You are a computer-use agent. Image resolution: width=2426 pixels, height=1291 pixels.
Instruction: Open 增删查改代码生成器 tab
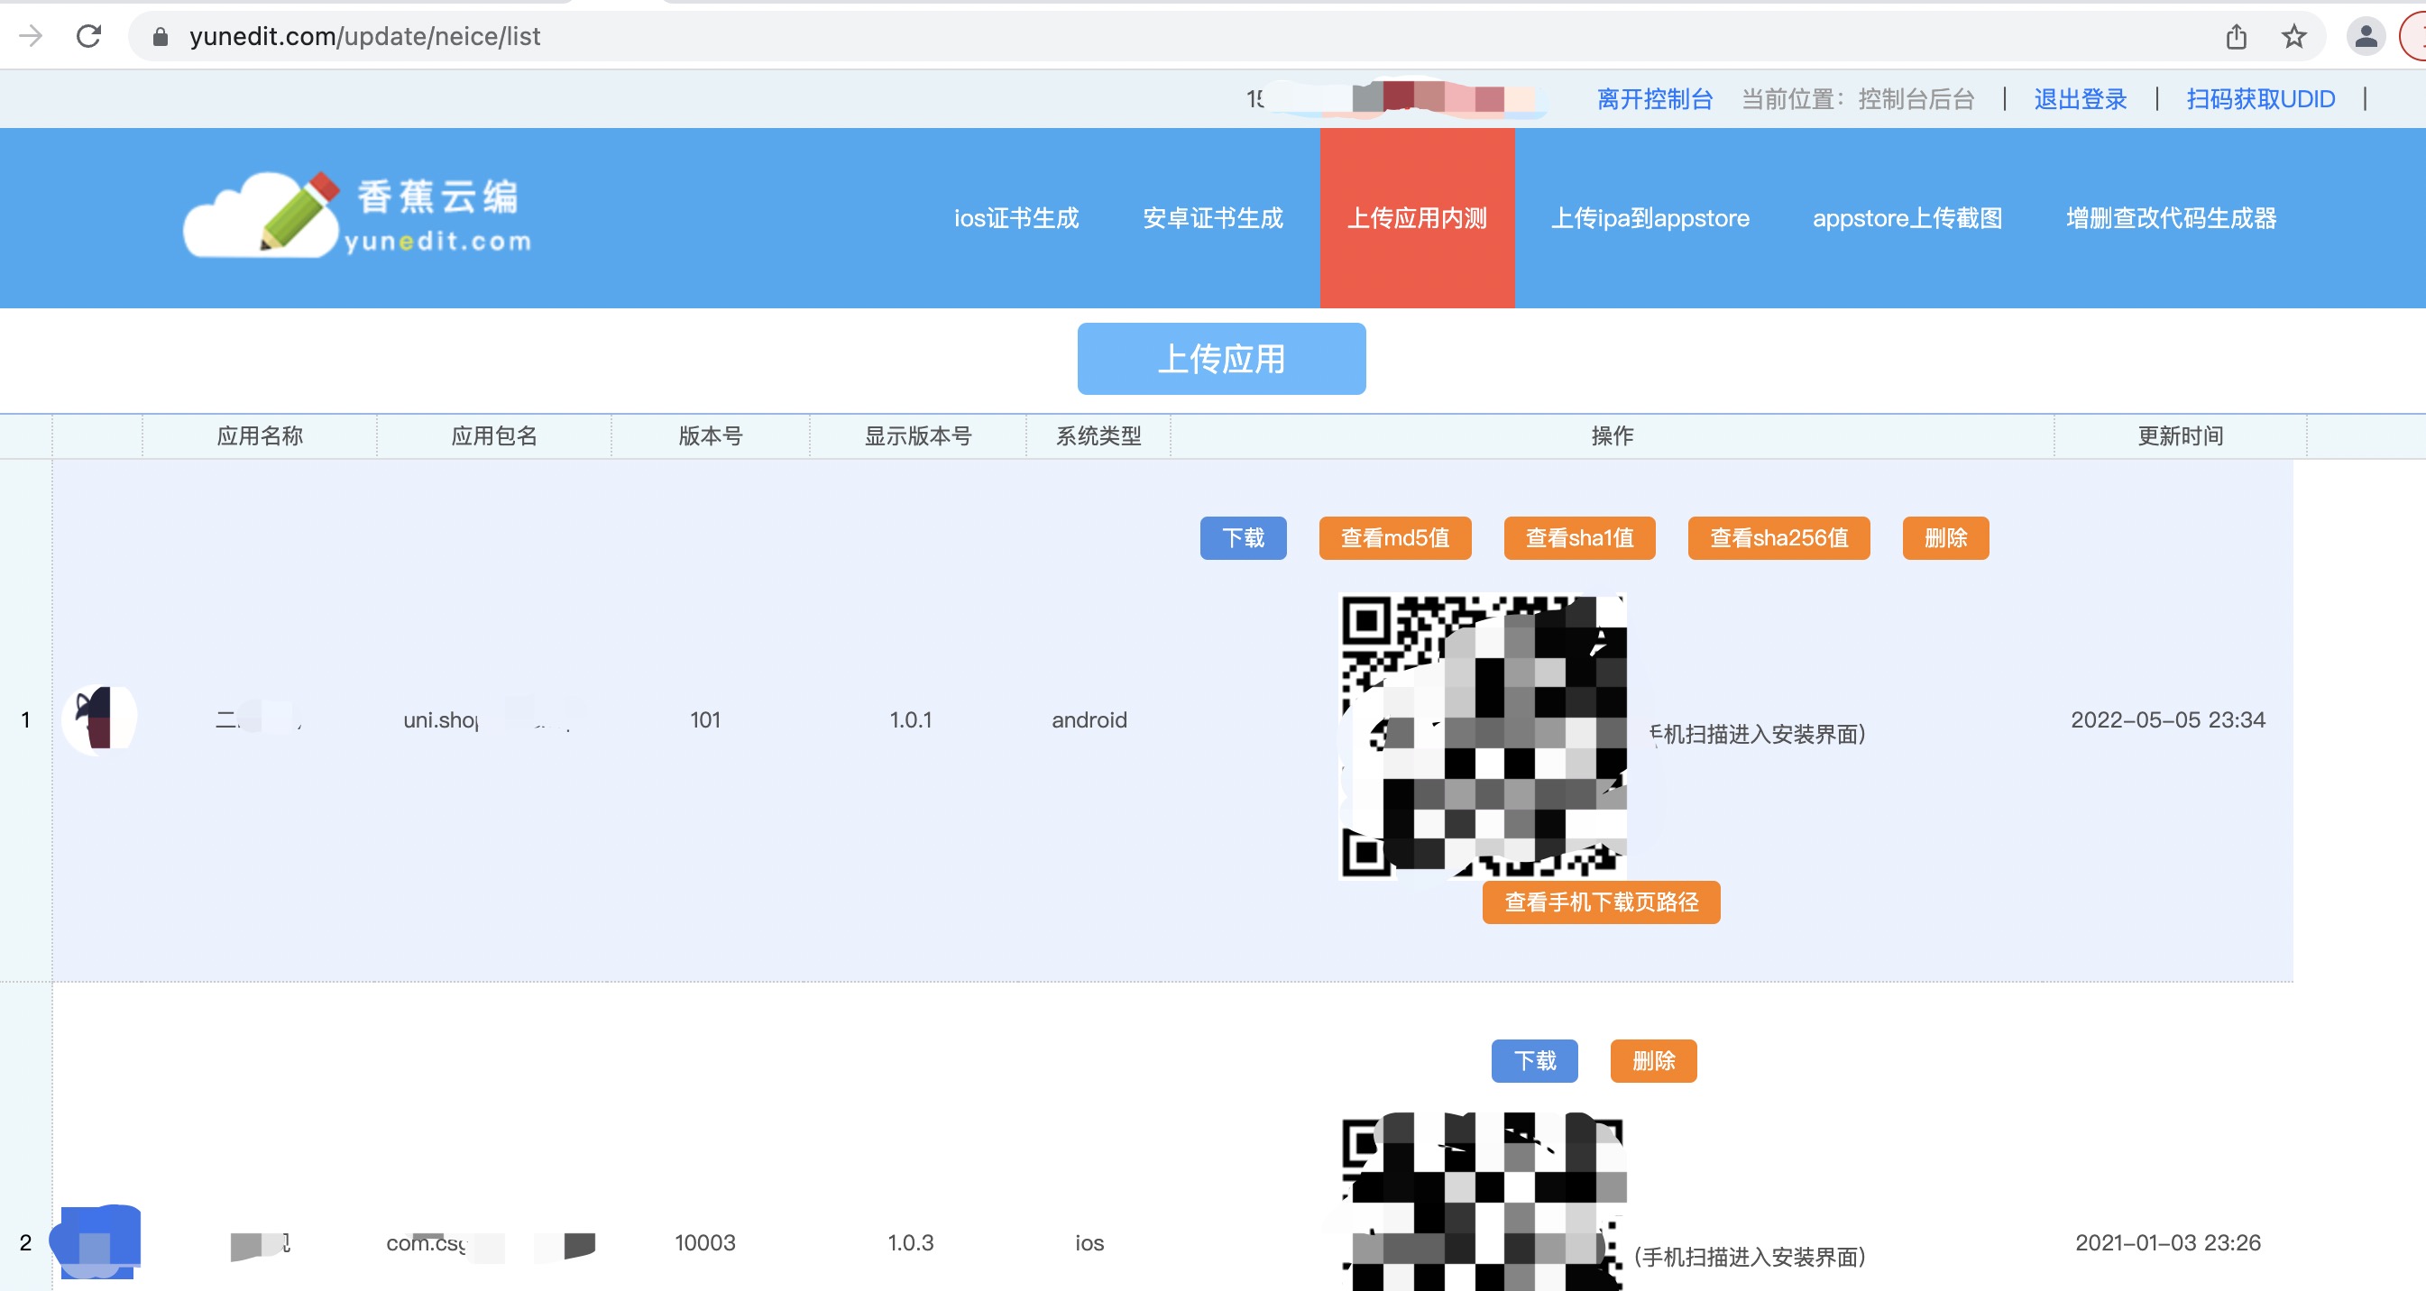[2171, 218]
